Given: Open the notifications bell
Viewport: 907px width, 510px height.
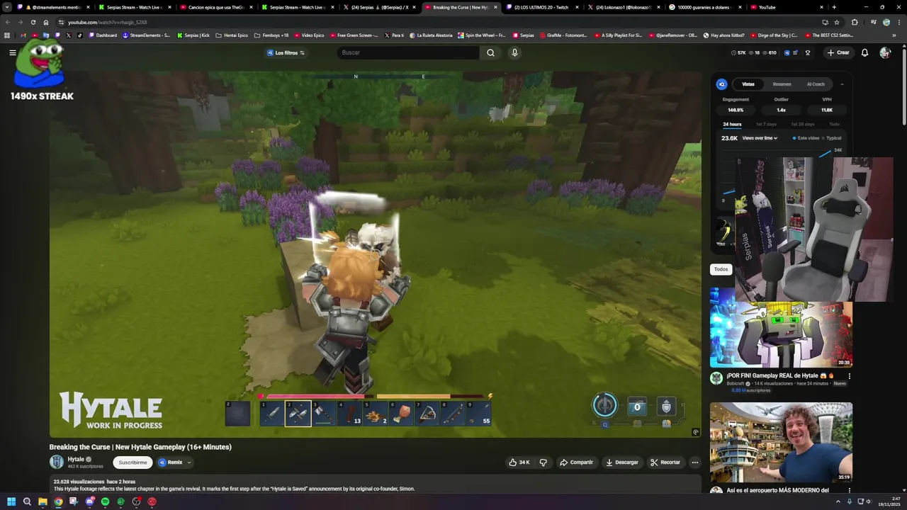Looking at the screenshot, I should 864,52.
